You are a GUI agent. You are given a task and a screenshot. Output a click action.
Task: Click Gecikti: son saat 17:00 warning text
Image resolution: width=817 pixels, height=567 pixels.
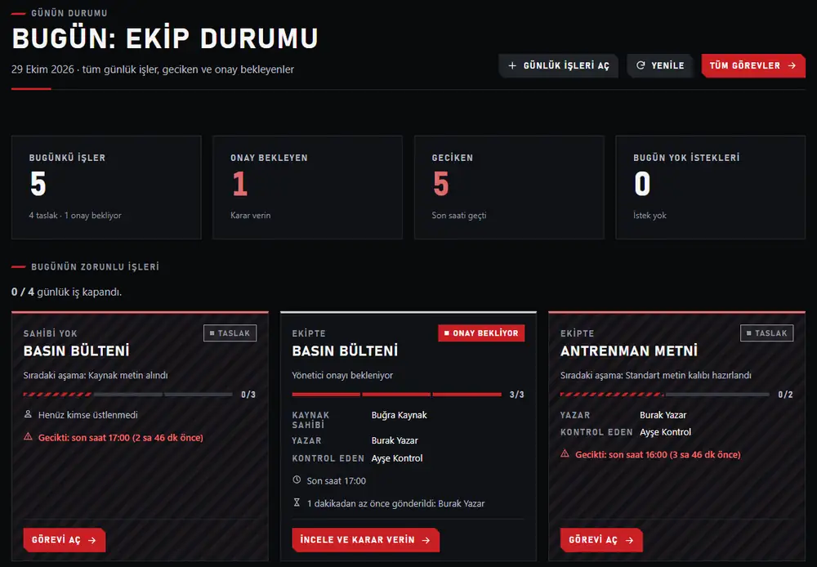[x=120, y=437]
